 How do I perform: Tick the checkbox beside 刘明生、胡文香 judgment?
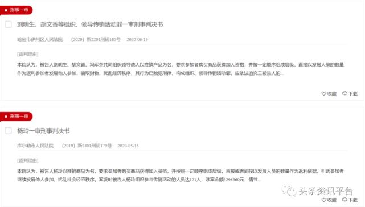[9, 24]
